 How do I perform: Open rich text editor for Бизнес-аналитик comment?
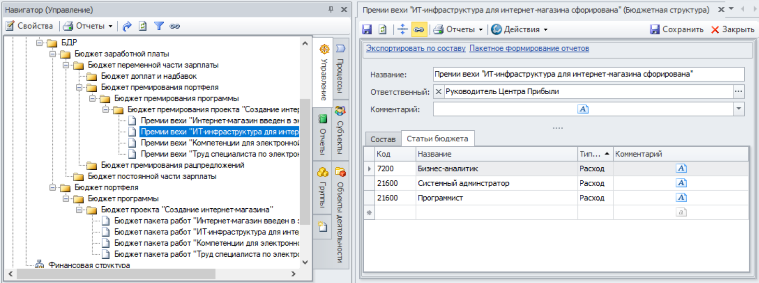tap(681, 169)
